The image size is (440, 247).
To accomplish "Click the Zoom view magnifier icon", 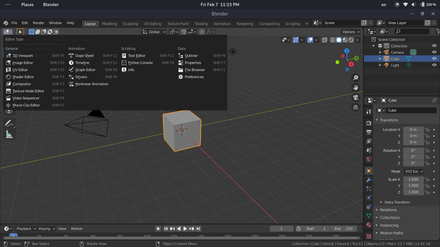I will coord(356,78).
